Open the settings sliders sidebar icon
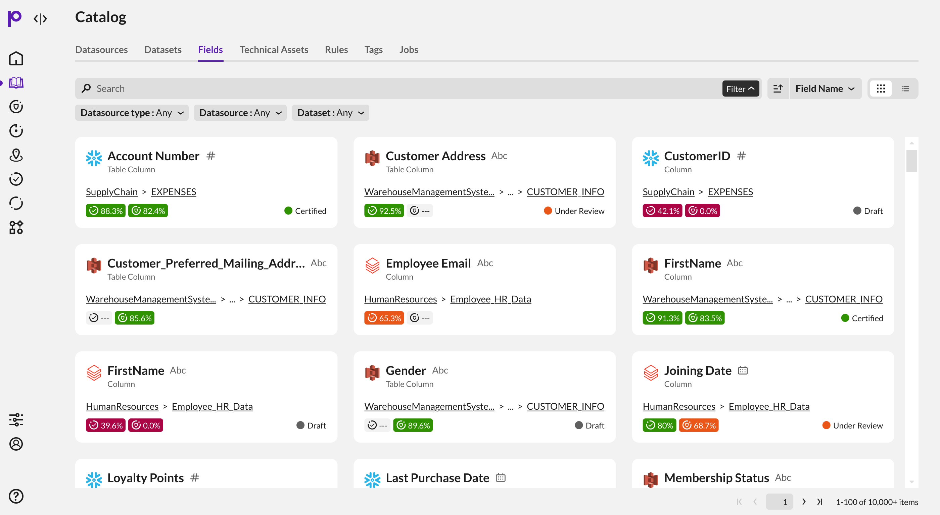The height and width of the screenshot is (515, 940). point(16,419)
